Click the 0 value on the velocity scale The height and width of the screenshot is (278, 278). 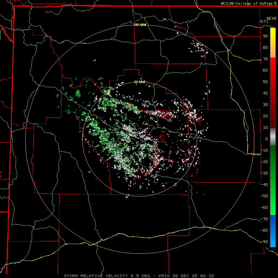click(x=267, y=139)
